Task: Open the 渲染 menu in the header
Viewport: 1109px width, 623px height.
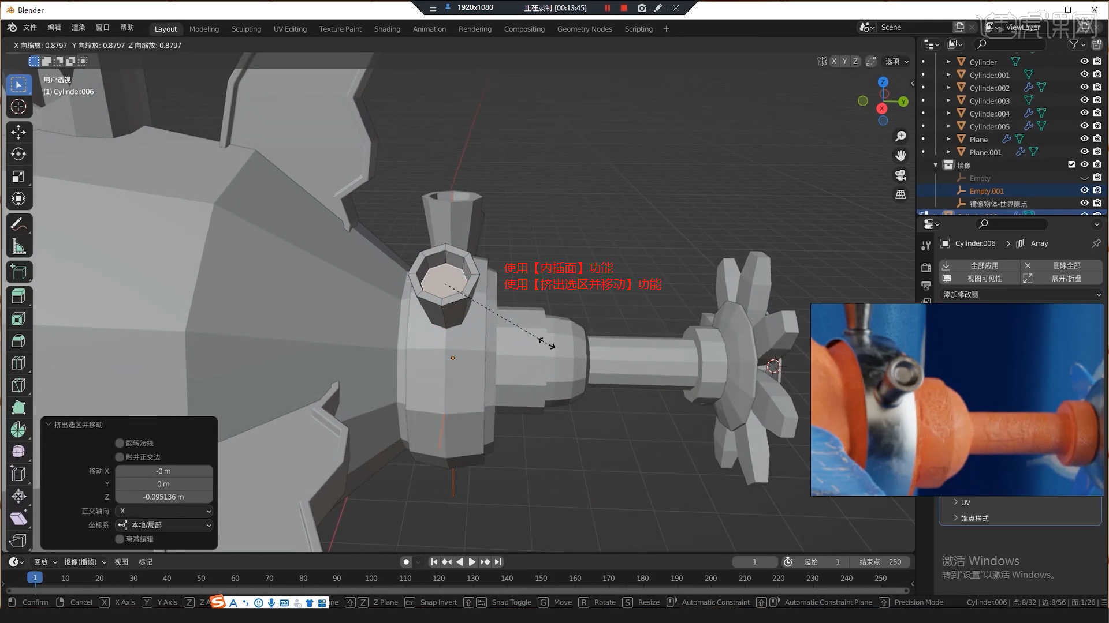Action: (x=79, y=27)
